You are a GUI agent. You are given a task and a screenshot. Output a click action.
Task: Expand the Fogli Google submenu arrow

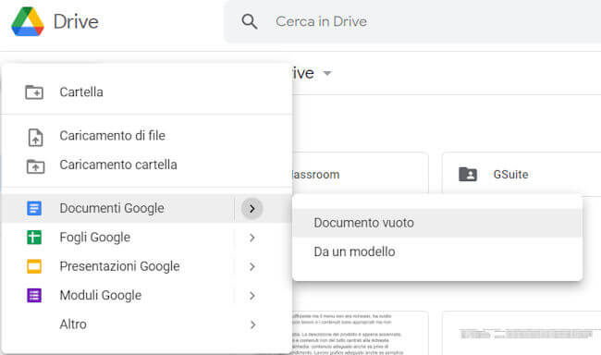(251, 238)
